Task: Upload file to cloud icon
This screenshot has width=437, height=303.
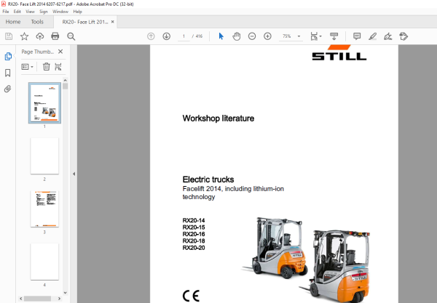Action: pyautogui.click(x=40, y=36)
